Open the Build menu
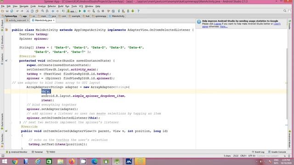294x165 pixels. click(x=61, y=6)
